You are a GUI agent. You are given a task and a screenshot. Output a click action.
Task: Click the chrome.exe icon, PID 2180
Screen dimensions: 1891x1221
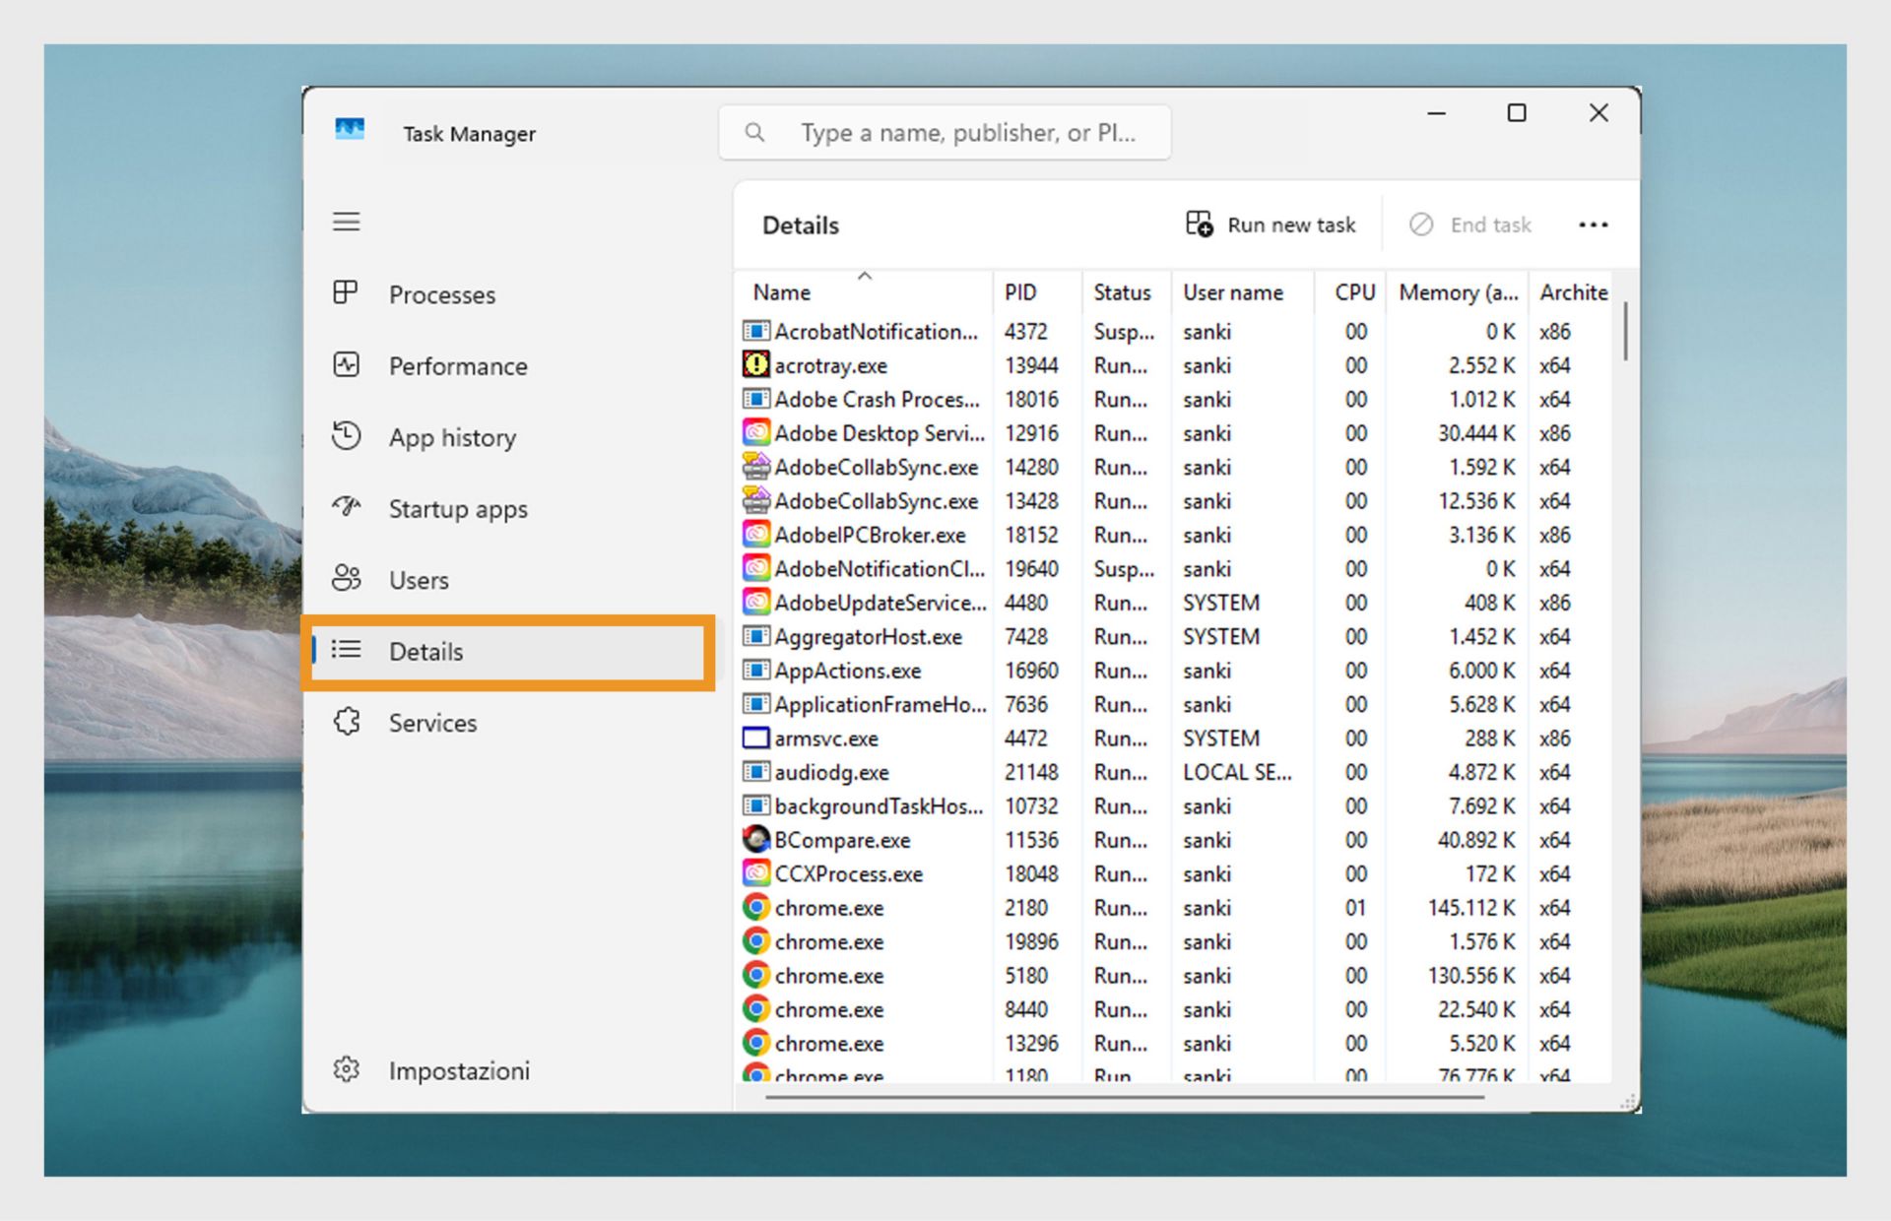[x=755, y=907]
